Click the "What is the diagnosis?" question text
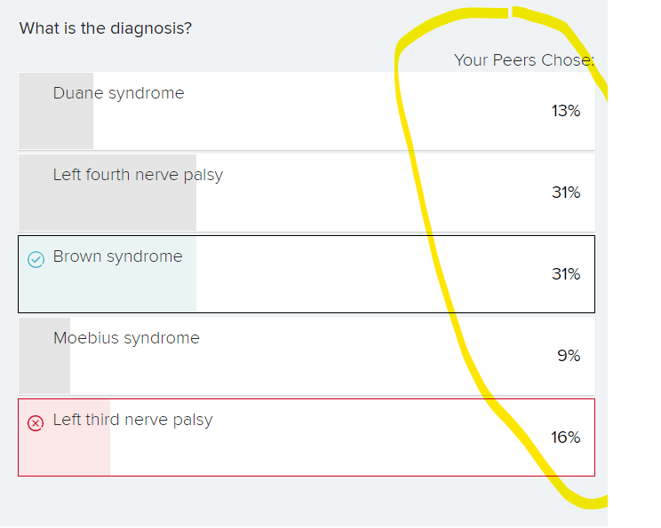This screenshot has width=661, height=528. (105, 28)
